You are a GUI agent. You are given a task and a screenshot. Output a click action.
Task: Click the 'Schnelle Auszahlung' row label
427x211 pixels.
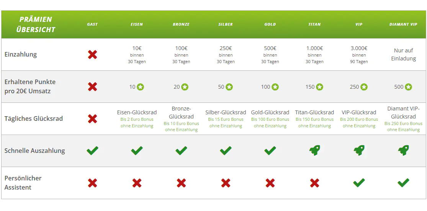point(35,151)
